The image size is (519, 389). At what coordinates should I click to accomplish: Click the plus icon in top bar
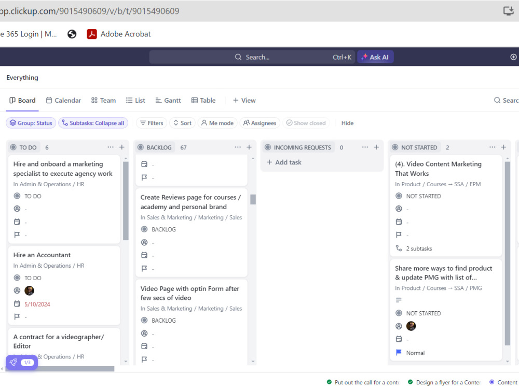pos(513,57)
